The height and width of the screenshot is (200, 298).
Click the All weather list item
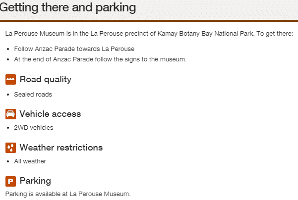point(30,161)
